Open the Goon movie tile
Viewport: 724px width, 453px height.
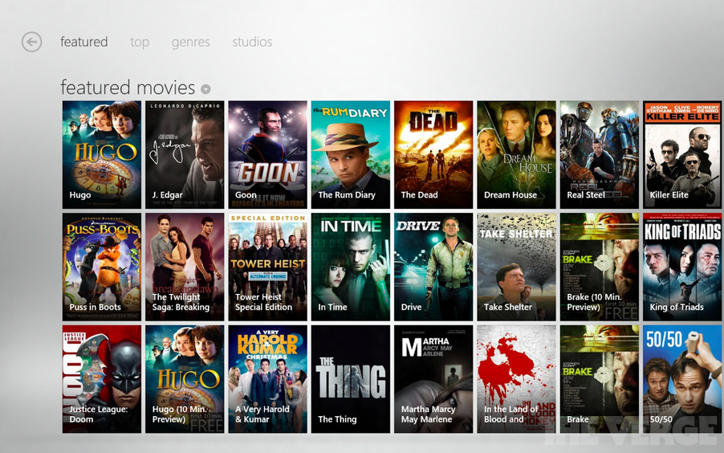coord(268,155)
